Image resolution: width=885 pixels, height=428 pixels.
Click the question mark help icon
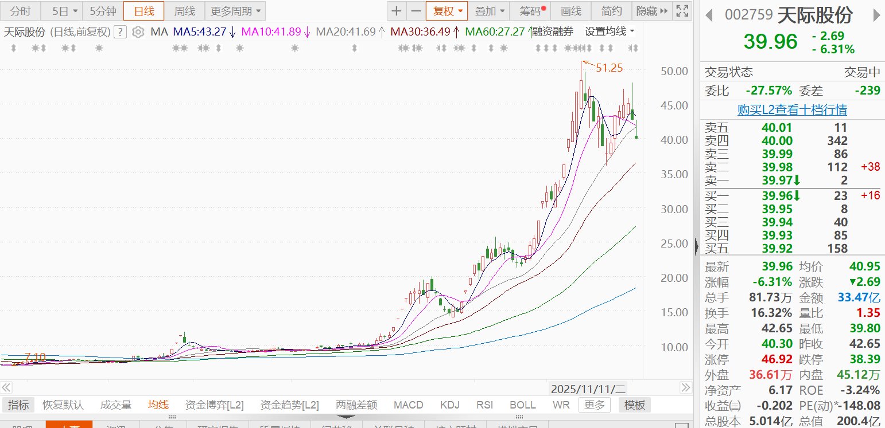tap(120, 32)
